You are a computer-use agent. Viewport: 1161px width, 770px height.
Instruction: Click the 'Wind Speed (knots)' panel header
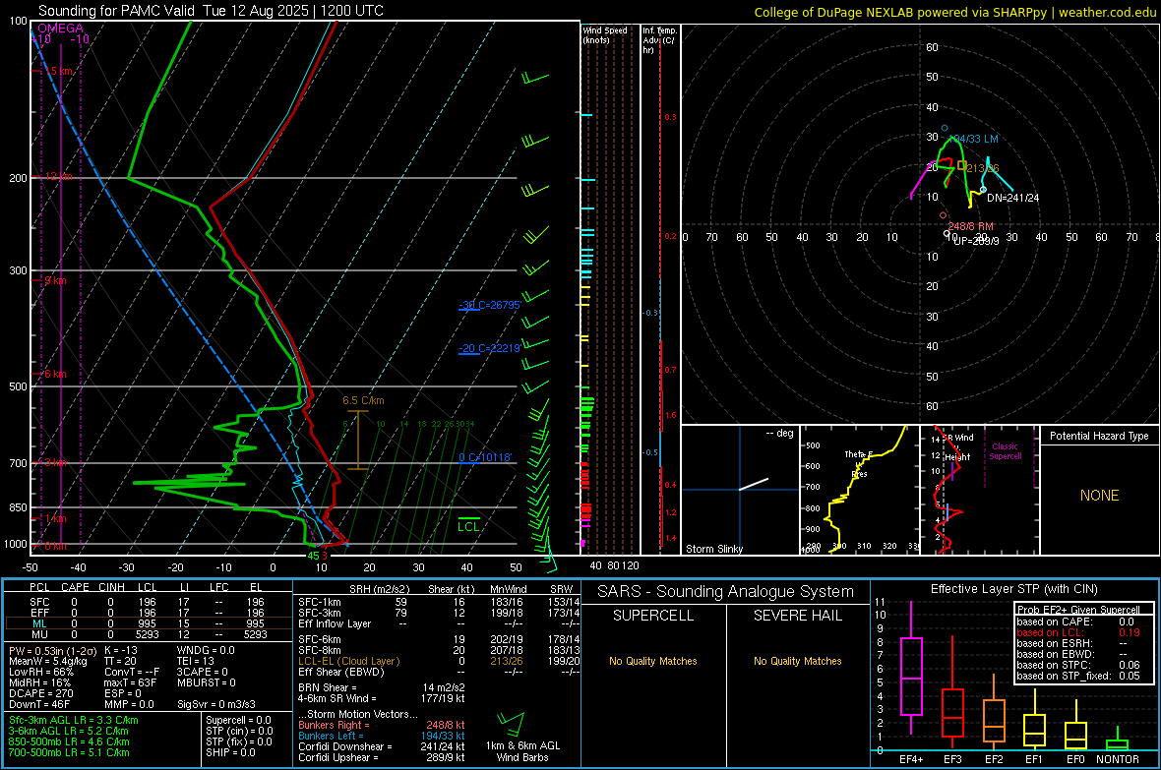coord(605,34)
